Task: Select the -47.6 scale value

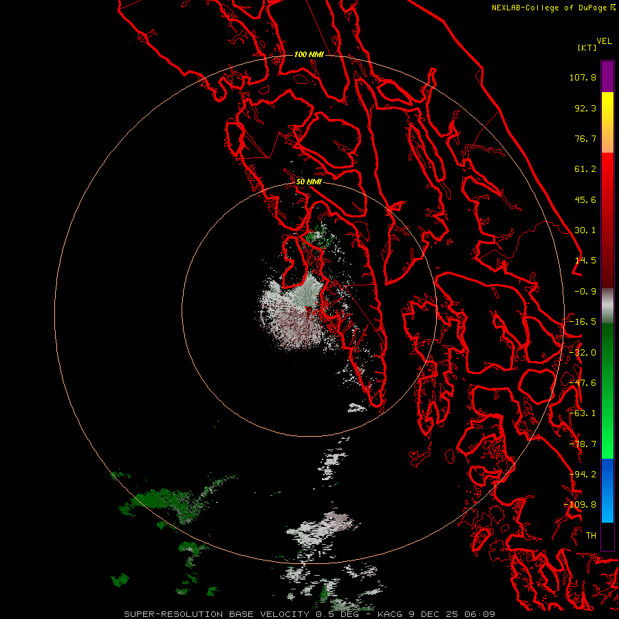Action: [x=583, y=383]
